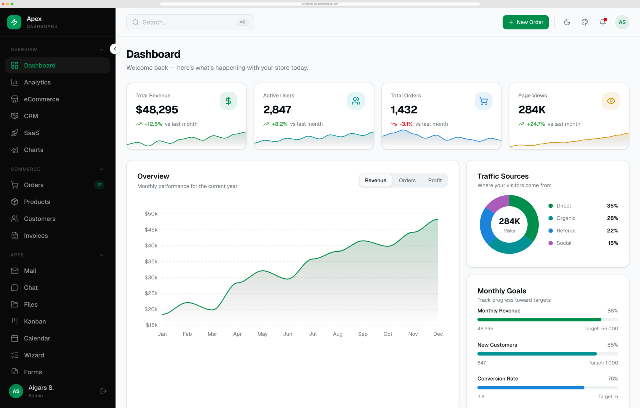Open the notifications bell
This screenshot has height=408, width=640.
[602, 22]
